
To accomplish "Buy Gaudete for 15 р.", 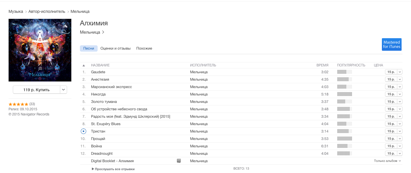I will tap(391, 72).
